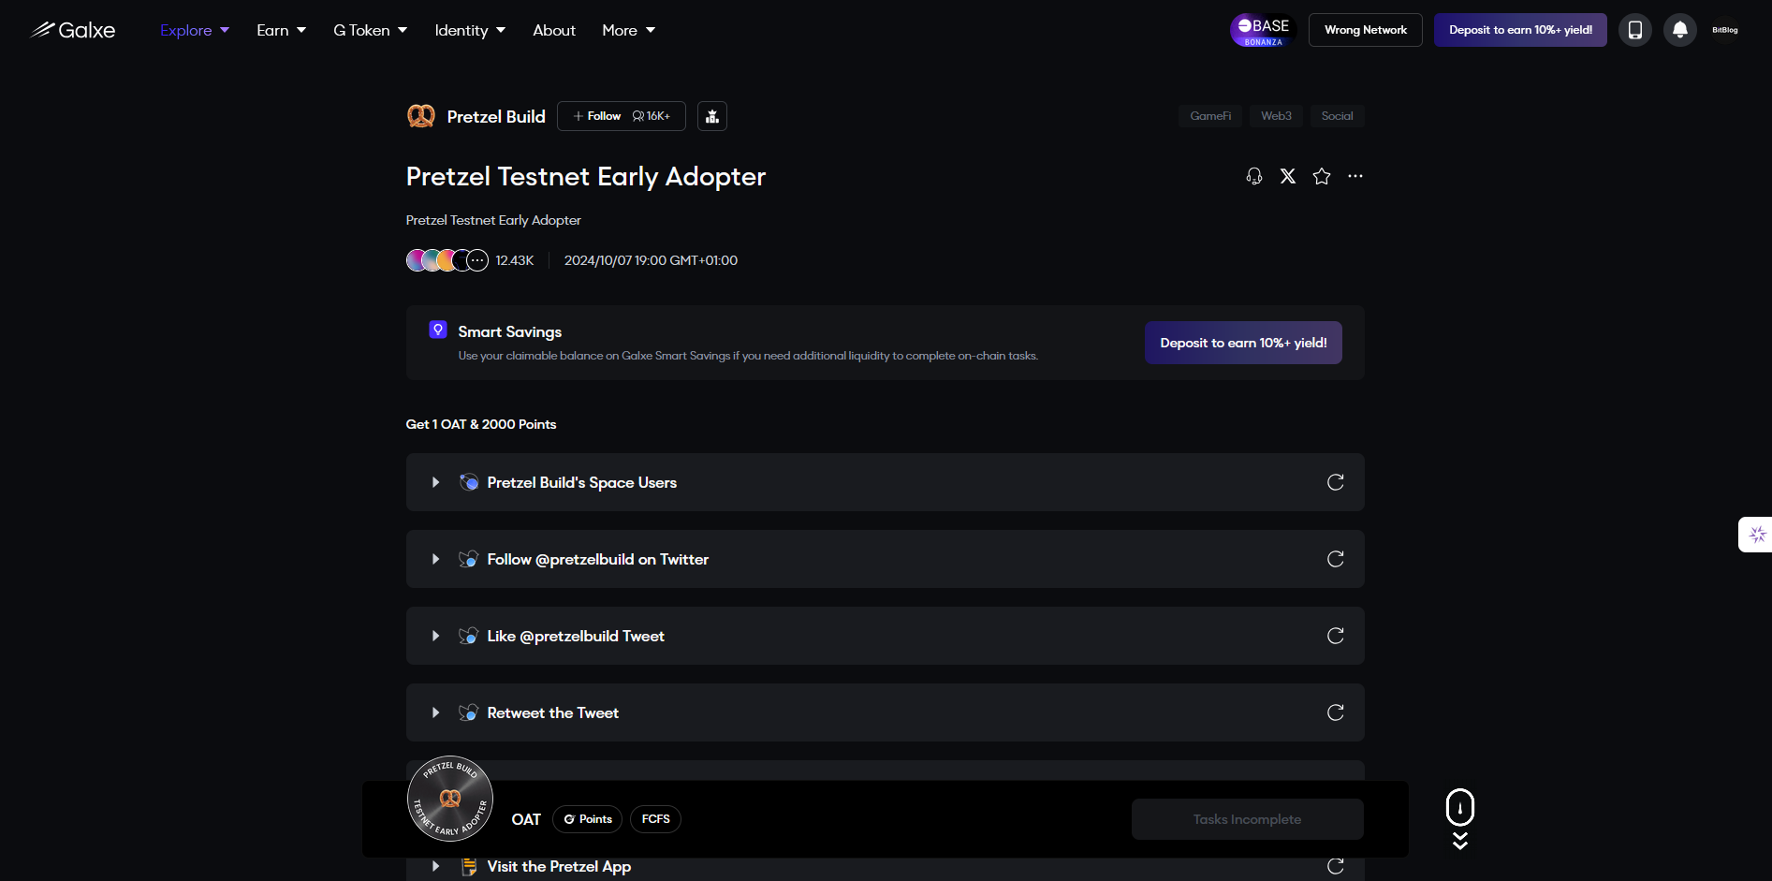Open the three-dot more options menu

pyautogui.click(x=1355, y=176)
